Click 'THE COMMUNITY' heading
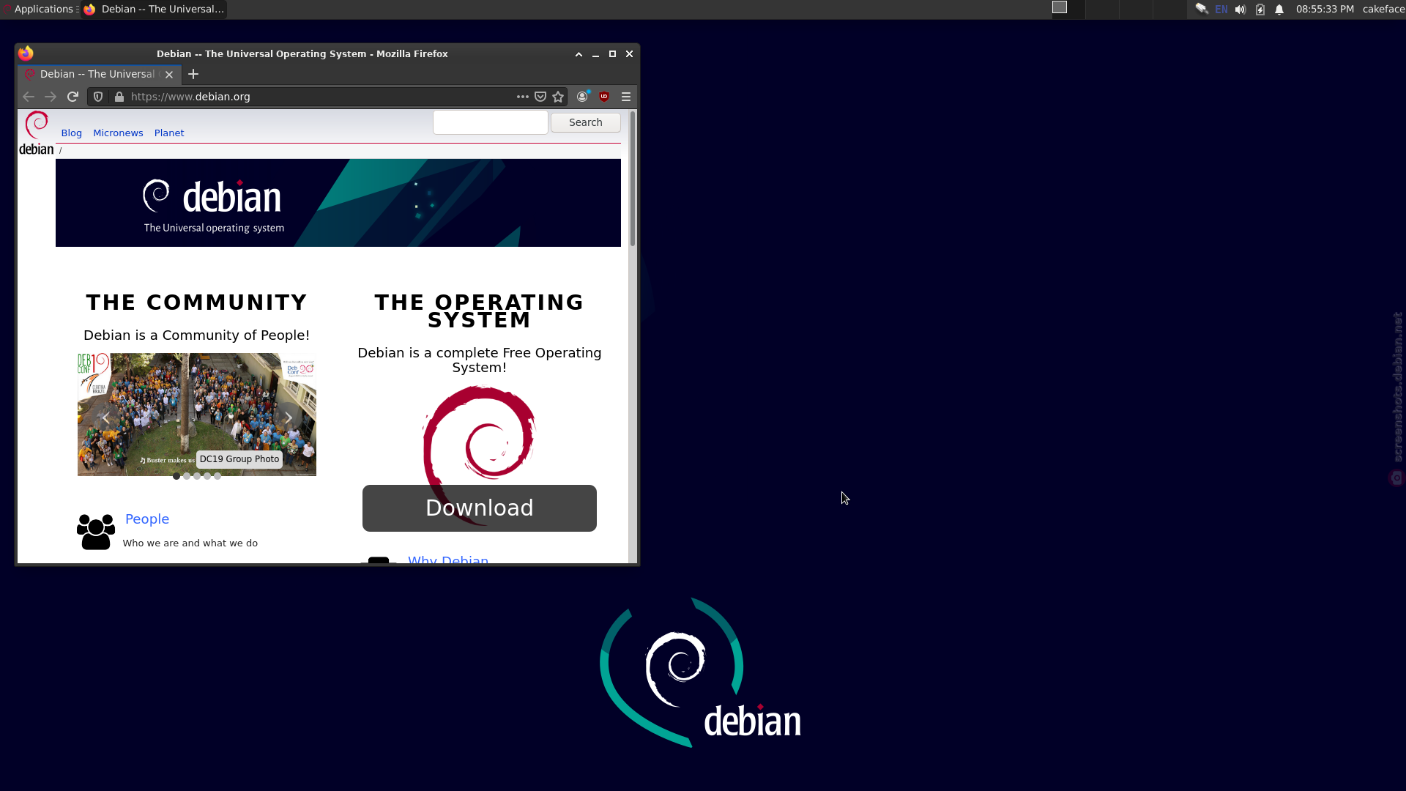The height and width of the screenshot is (791, 1406). pos(197,302)
